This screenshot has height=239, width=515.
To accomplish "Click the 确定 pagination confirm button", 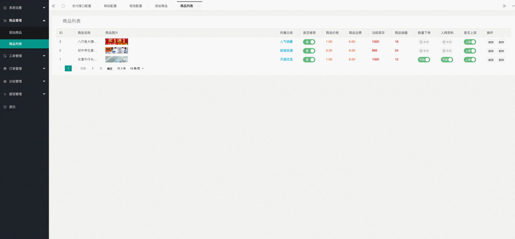I will pos(110,68).
